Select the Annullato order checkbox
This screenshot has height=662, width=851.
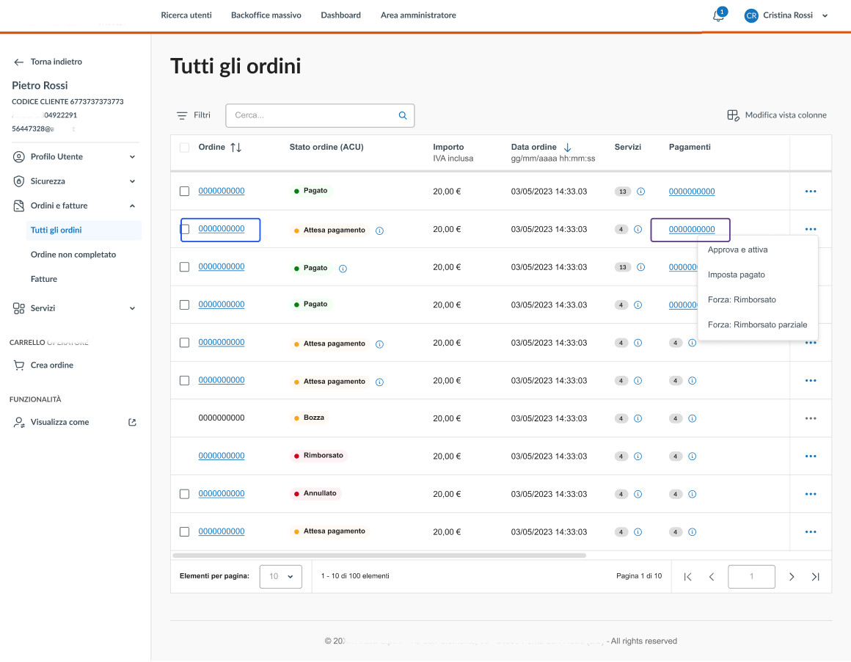184,494
